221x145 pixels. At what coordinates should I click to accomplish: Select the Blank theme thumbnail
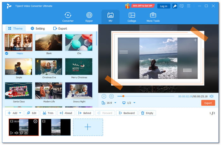(x=49, y=42)
